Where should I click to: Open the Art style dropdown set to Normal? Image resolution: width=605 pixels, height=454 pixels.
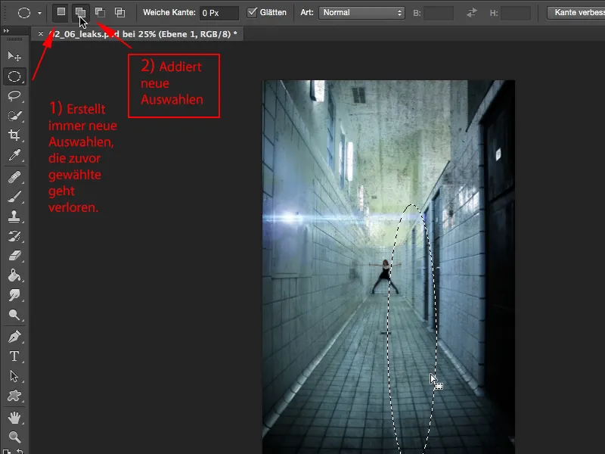click(x=361, y=13)
